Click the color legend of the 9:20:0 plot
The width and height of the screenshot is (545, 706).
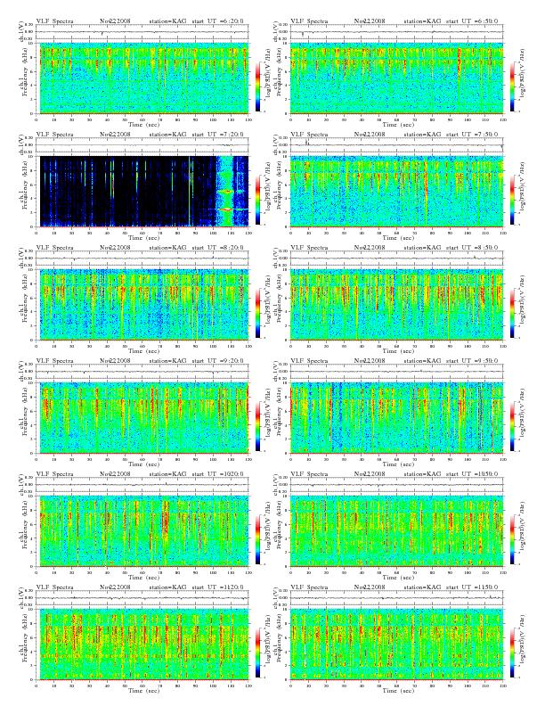pyautogui.click(x=257, y=426)
